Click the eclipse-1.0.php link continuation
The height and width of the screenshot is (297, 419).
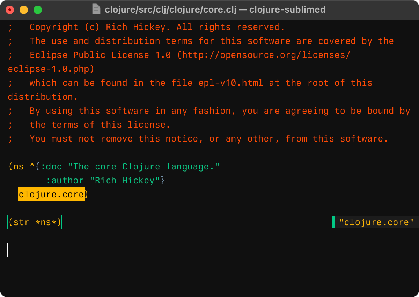point(51,69)
